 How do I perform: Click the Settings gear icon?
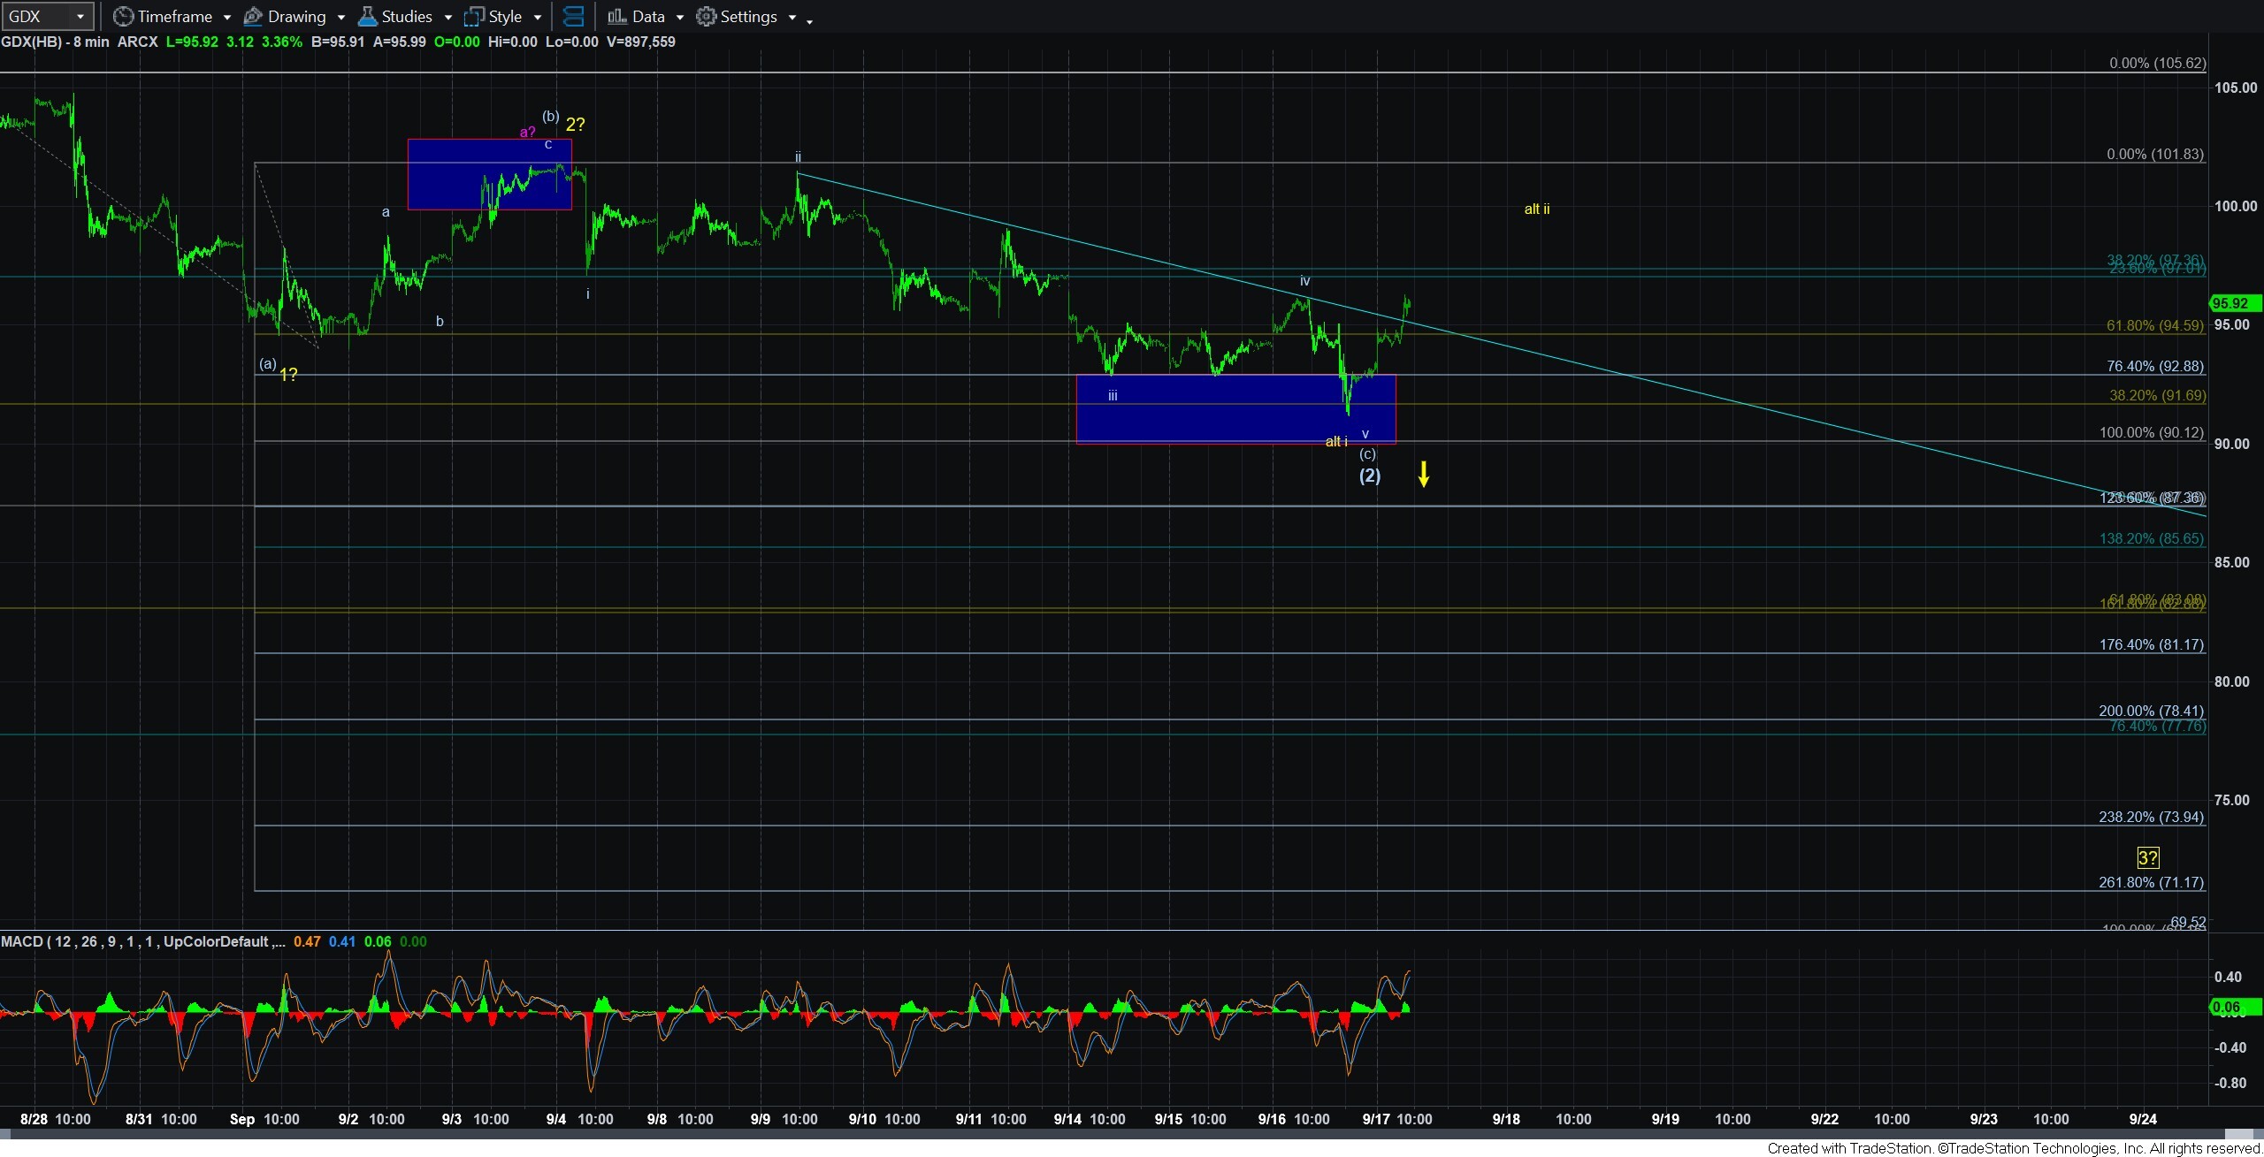click(x=706, y=17)
